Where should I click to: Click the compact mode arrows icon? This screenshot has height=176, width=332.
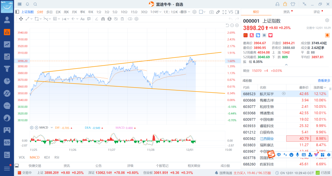[304, 4]
